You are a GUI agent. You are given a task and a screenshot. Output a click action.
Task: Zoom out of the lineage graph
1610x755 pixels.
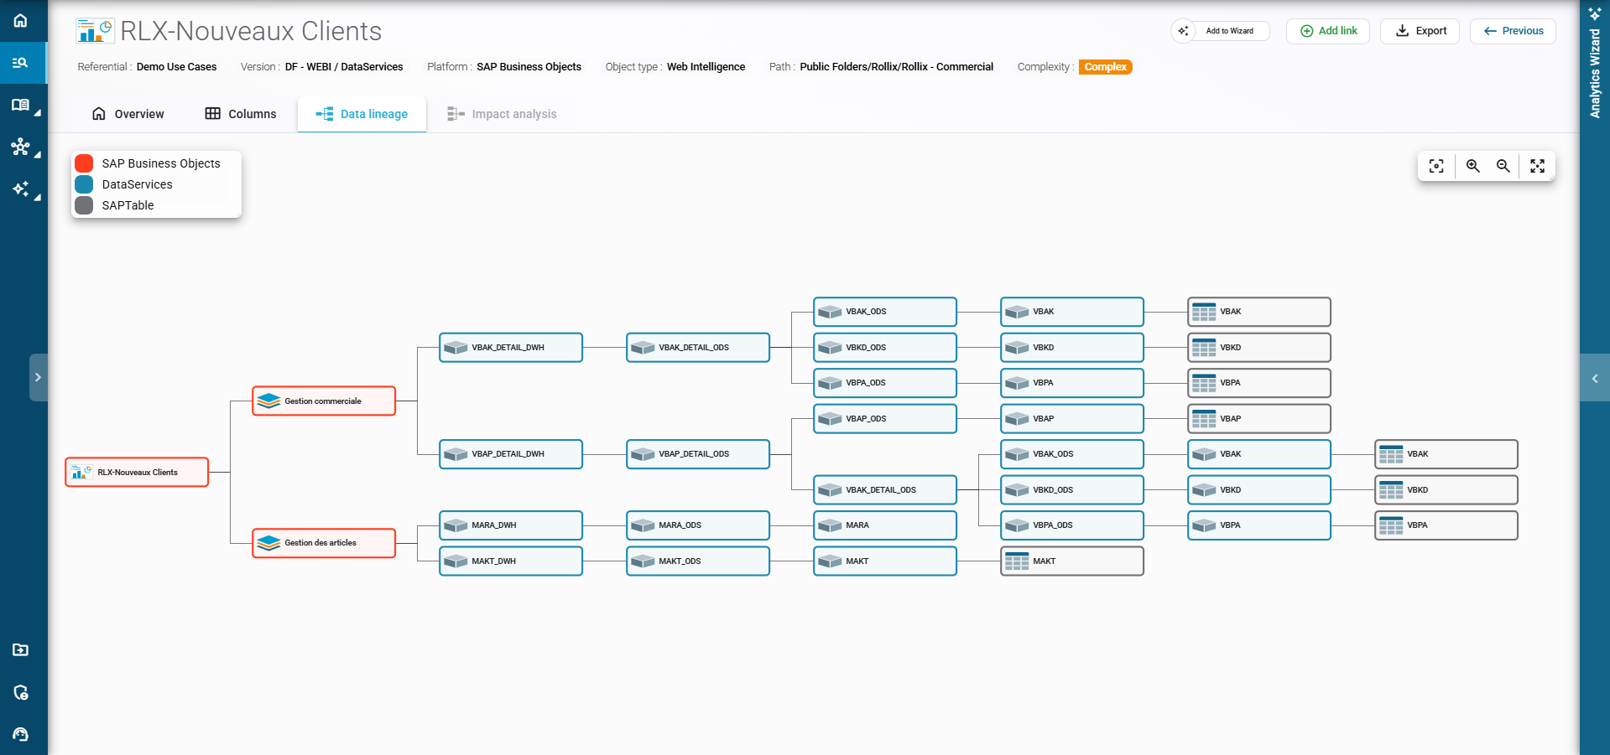(x=1503, y=166)
